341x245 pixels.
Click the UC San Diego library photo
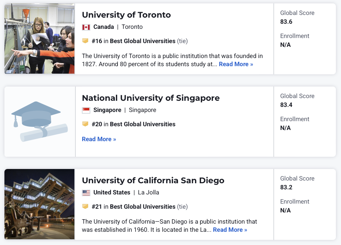point(39,204)
